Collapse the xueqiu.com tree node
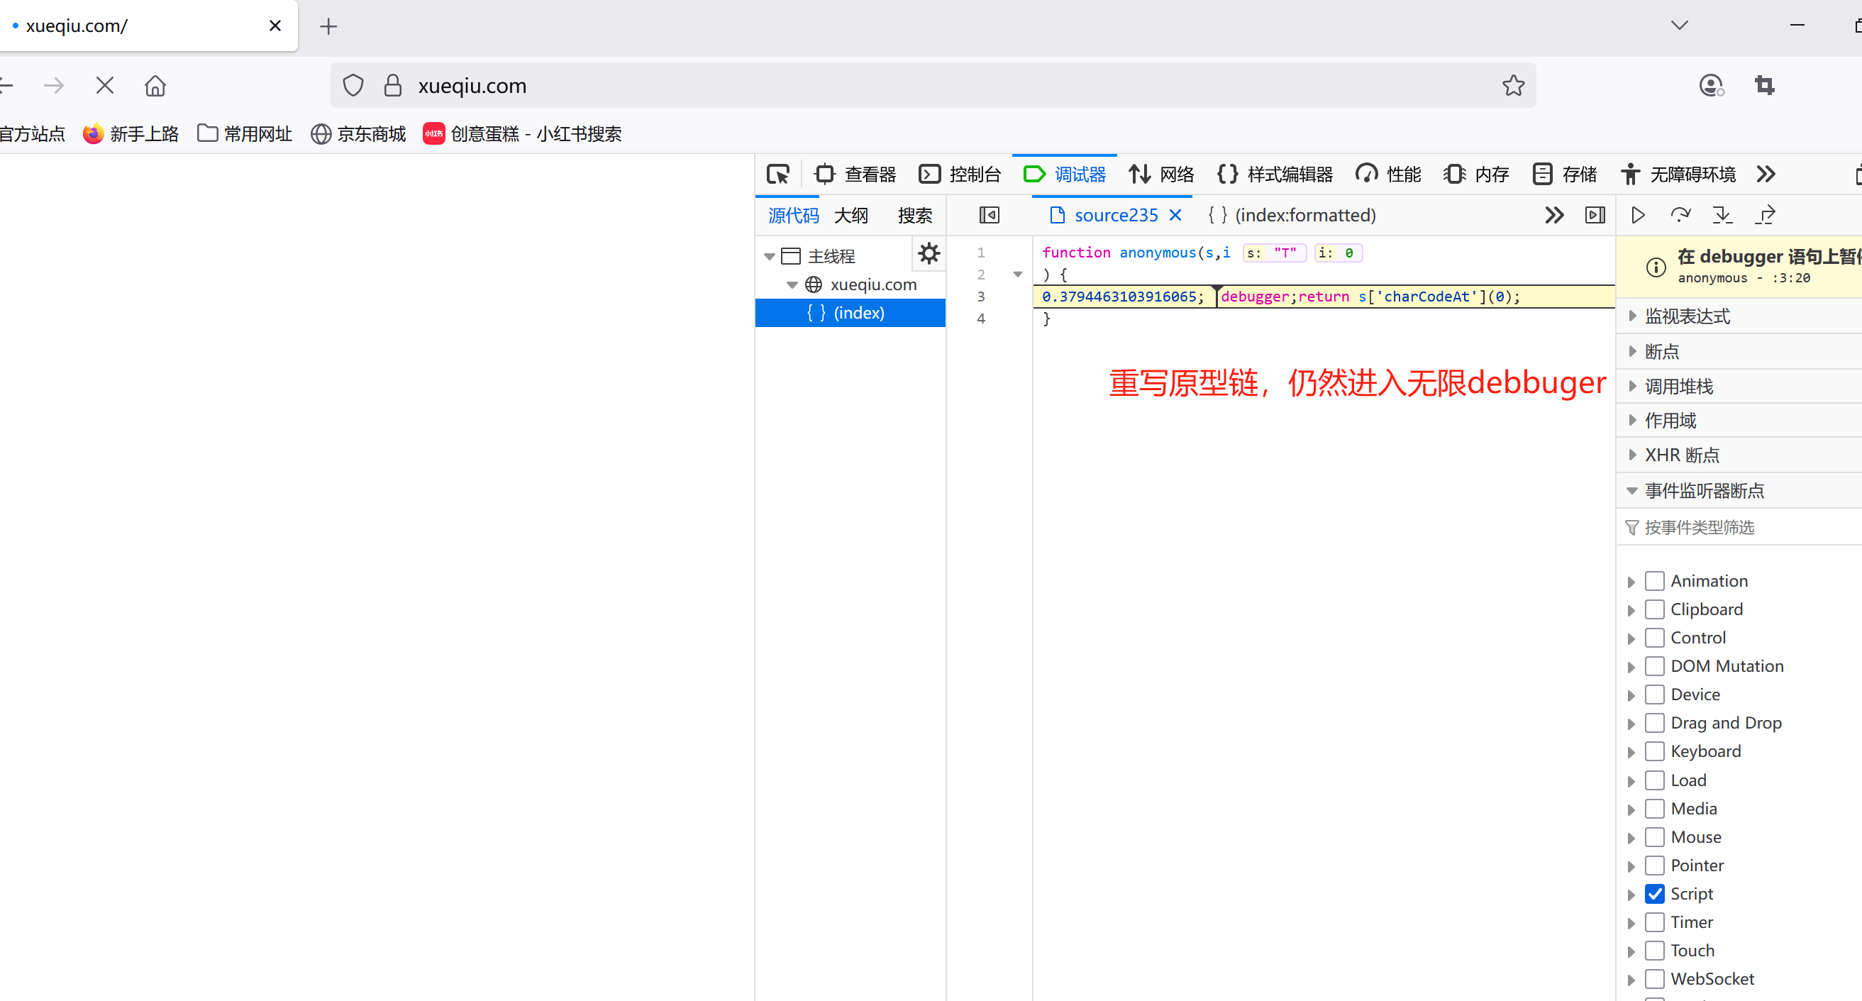The width and height of the screenshot is (1862, 1001). [792, 284]
